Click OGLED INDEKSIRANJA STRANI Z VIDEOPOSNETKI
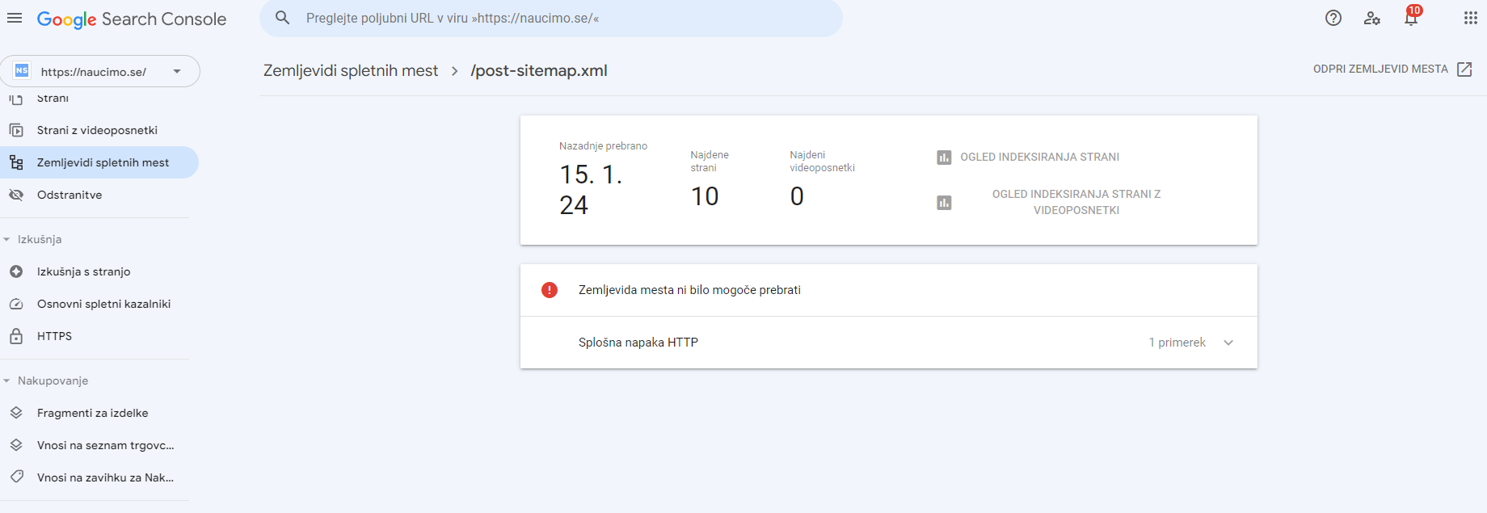 click(x=1076, y=202)
